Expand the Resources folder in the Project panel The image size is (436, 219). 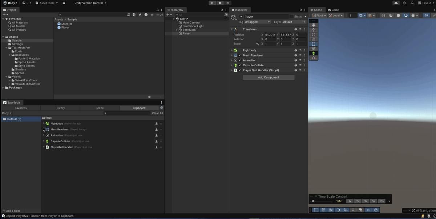coord(10,55)
